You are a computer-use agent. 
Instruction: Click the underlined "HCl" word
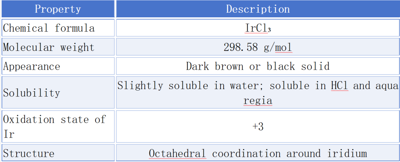coord(339,86)
